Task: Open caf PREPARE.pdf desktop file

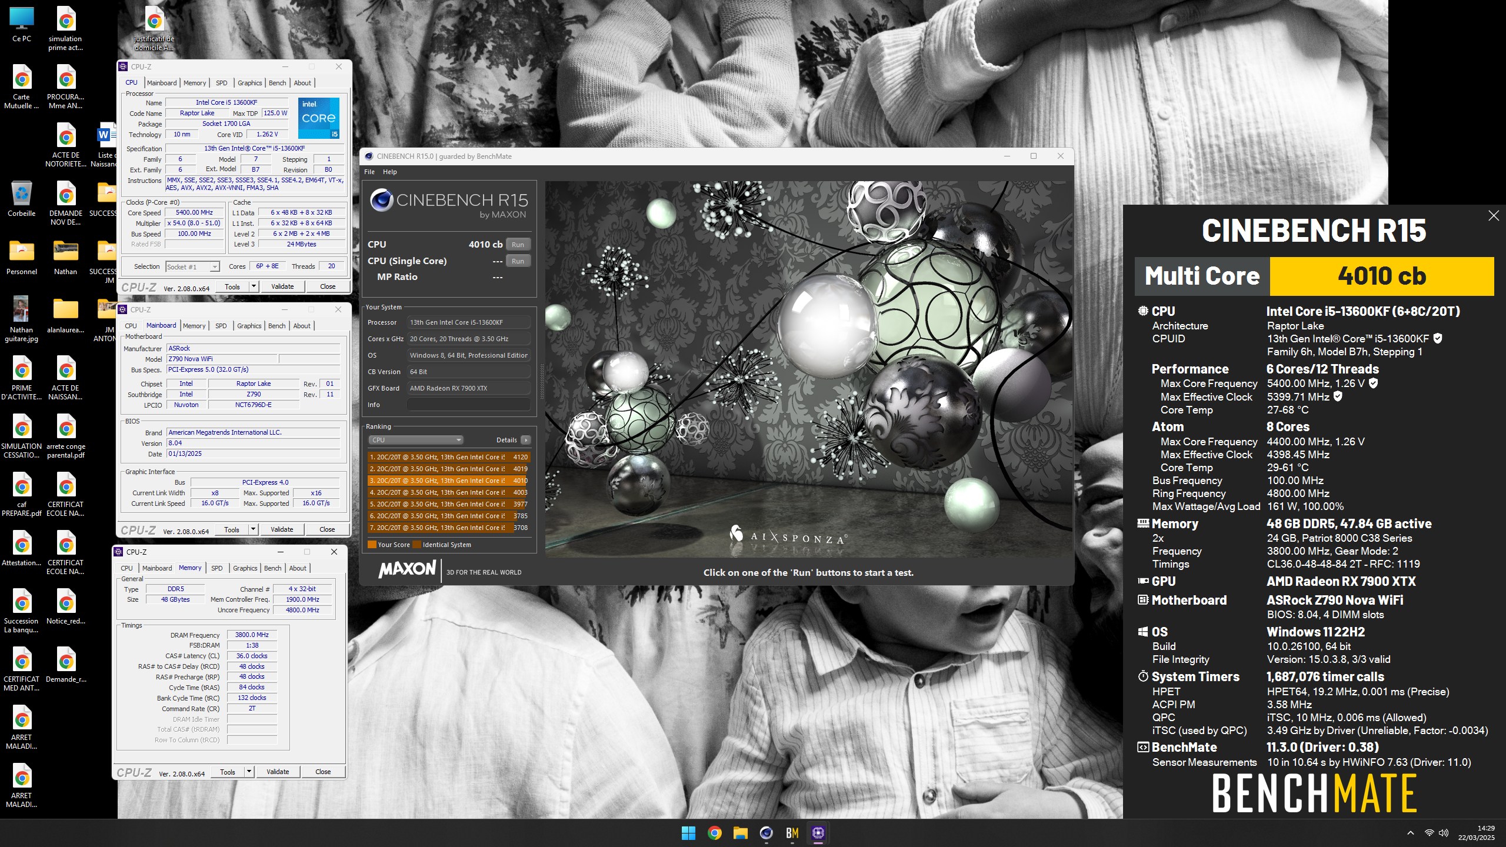Action: point(22,494)
